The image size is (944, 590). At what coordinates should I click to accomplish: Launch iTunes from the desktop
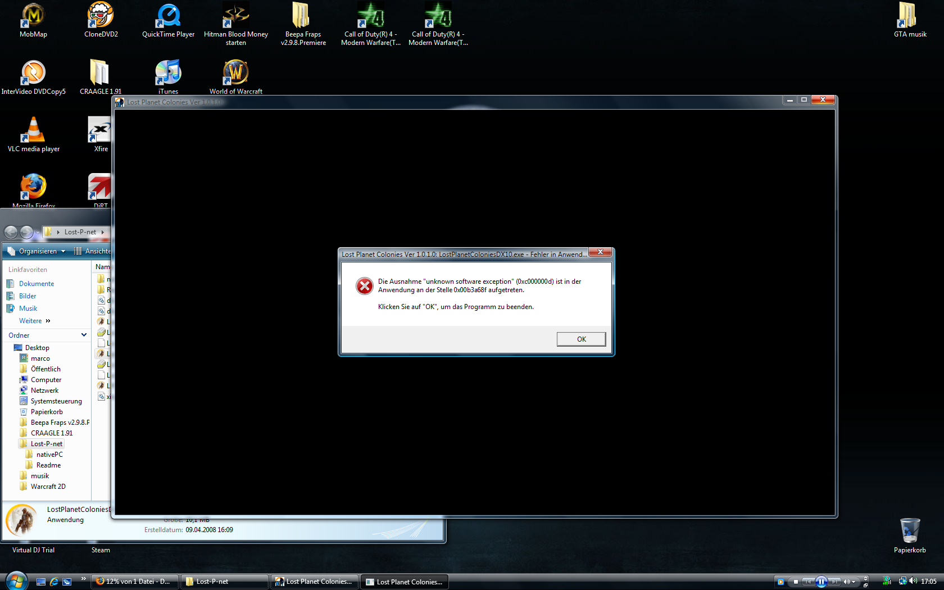pyautogui.click(x=168, y=78)
